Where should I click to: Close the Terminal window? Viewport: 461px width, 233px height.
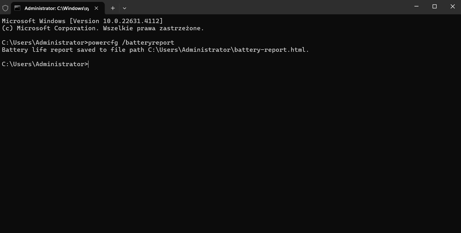[453, 7]
